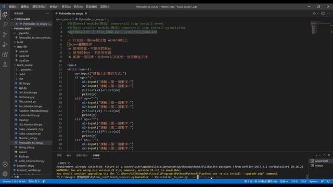Viewport: 333px width, 187px height.
Task: Click the feedback icon in status bar
Action: (x=323, y=181)
